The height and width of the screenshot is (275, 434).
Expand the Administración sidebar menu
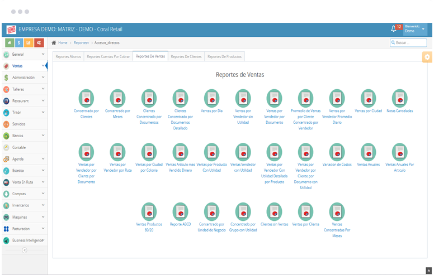[x=25, y=78]
